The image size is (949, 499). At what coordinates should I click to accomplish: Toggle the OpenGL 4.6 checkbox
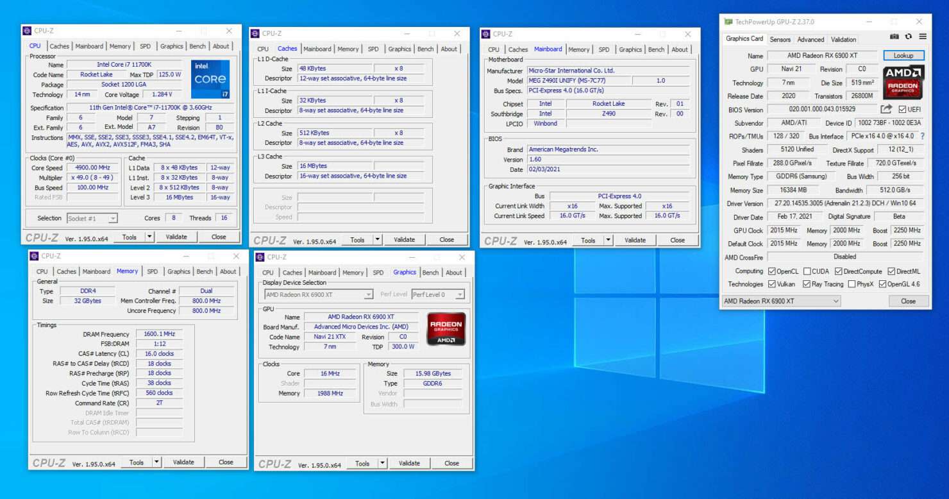(883, 284)
